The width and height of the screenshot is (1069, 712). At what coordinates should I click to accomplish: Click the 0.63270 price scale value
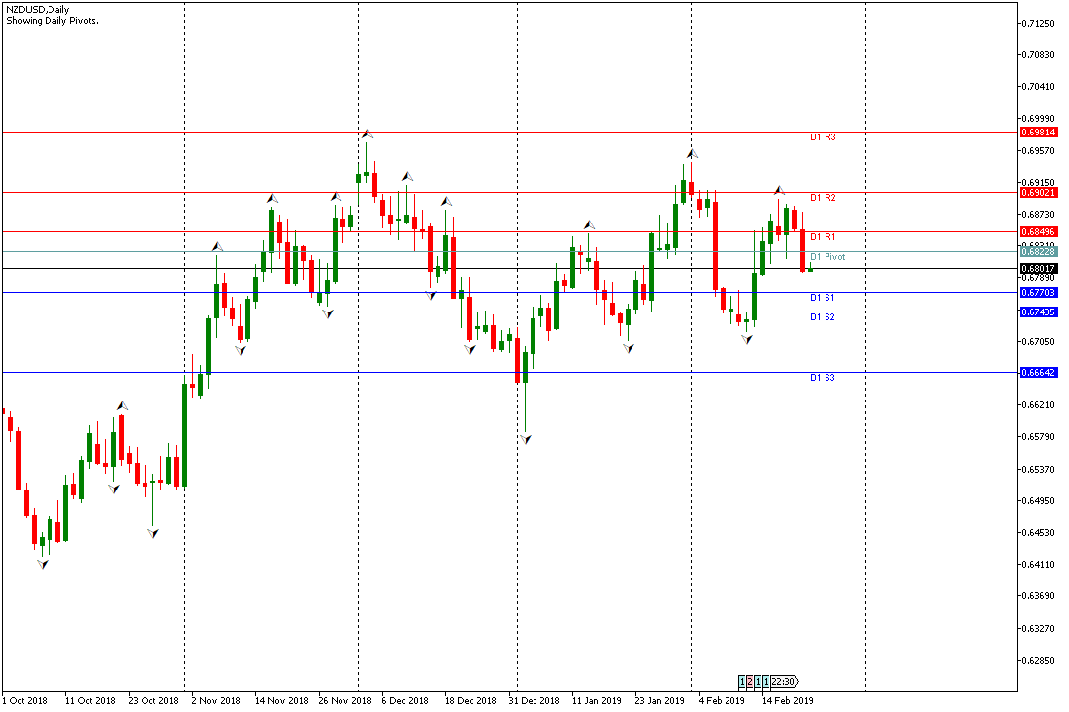tap(1038, 628)
